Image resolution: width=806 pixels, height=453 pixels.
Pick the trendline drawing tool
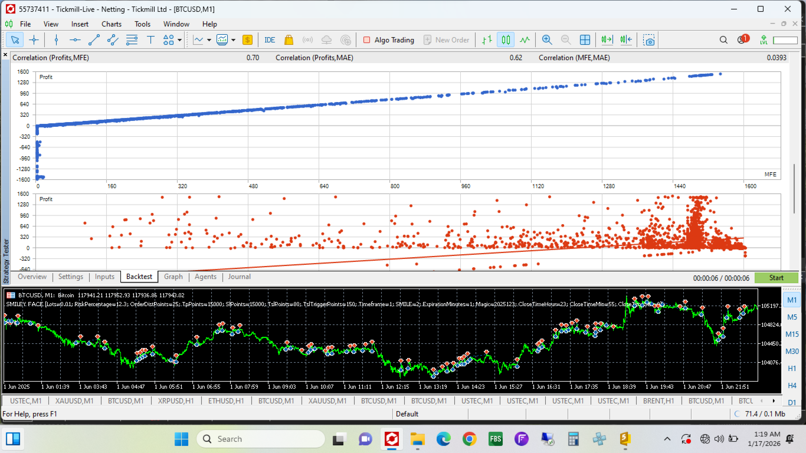pyautogui.click(x=94, y=40)
